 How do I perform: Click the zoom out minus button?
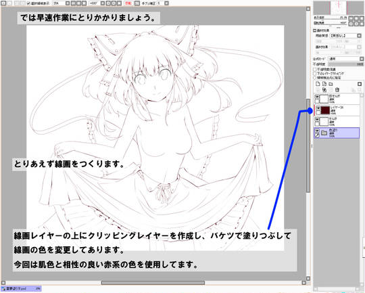click(73, 3)
